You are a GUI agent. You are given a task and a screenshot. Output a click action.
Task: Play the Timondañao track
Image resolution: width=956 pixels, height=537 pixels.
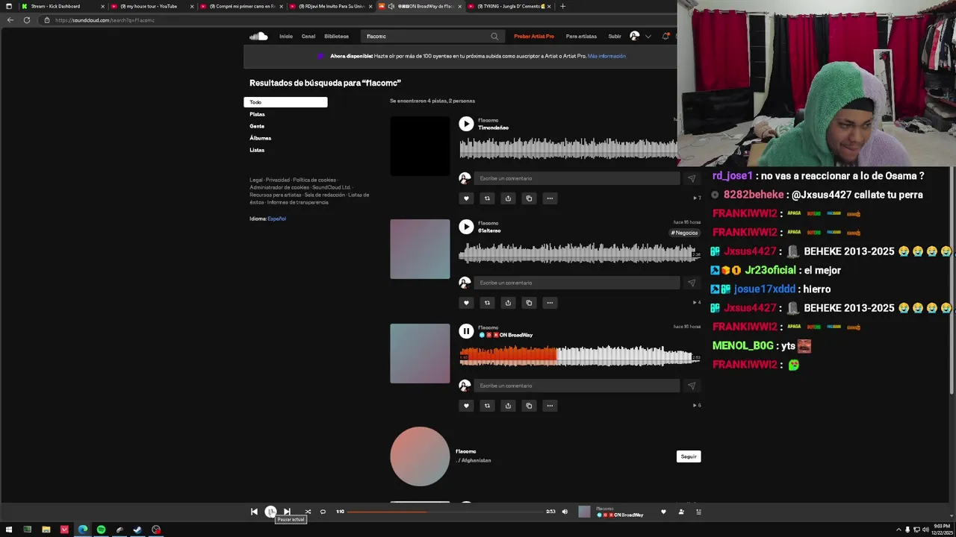pyautogui.click(x=466, y=124)
